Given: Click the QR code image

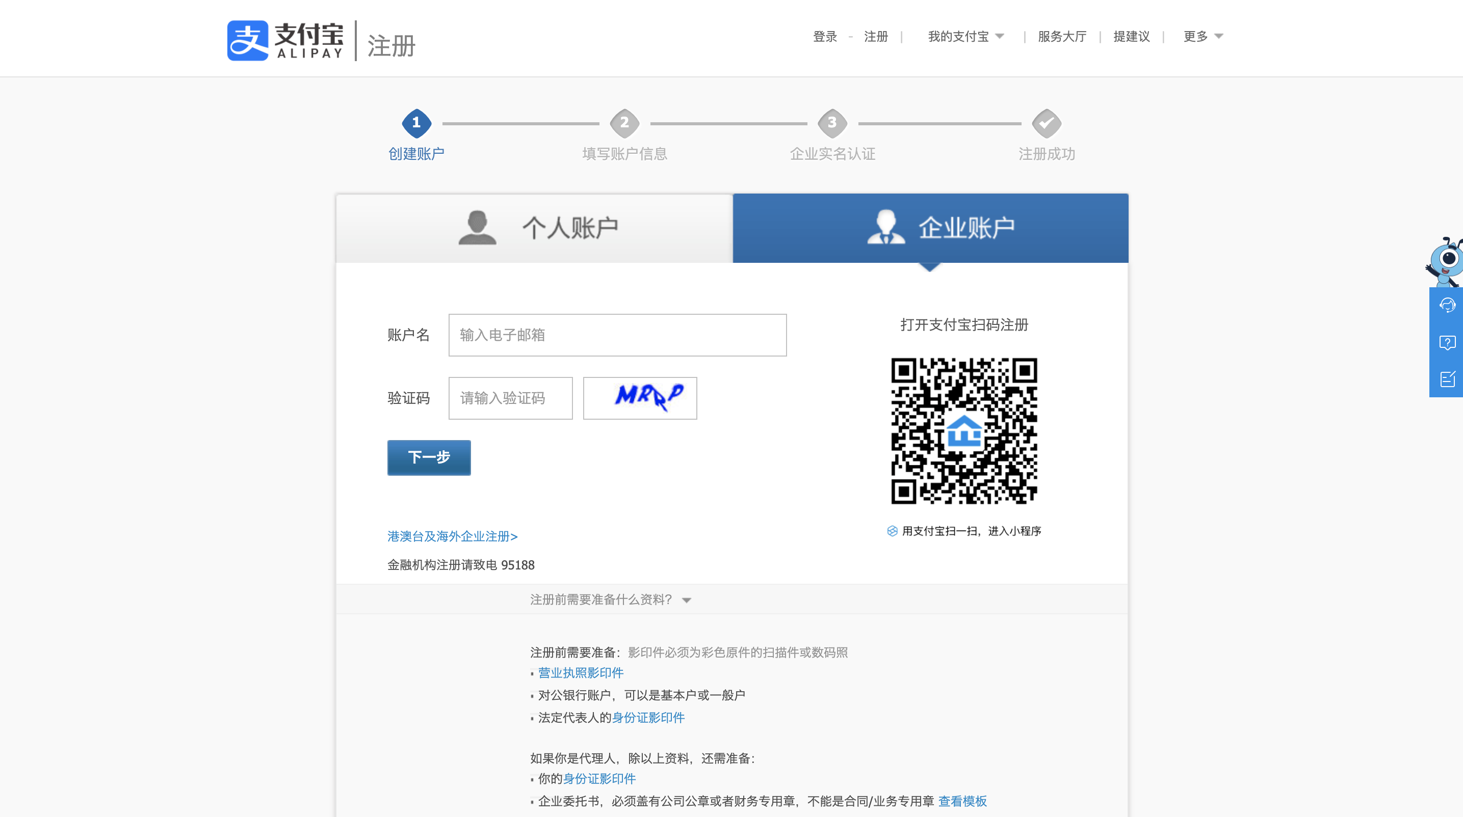Looking at the screenshot, I should tap(964, 430).
